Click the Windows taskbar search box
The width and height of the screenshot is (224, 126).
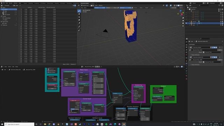[19, 124]
